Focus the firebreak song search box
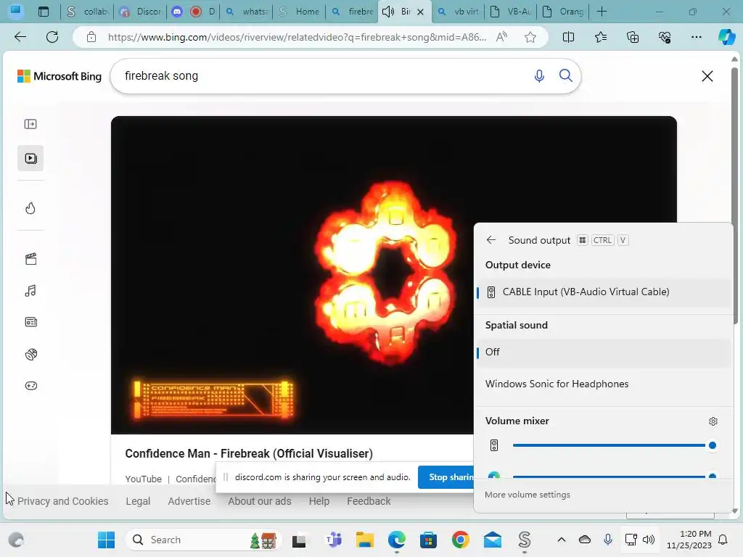The image size is (743, 557). pos(322,75)
